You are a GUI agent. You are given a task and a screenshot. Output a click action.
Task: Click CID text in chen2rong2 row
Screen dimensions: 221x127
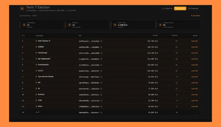(89, 53)
